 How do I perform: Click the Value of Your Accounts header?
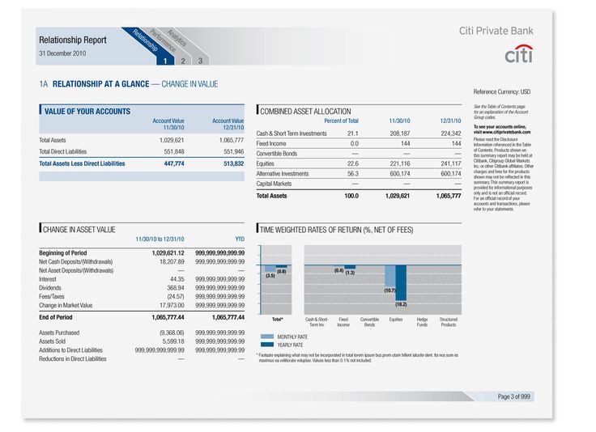tap(87, 111)
